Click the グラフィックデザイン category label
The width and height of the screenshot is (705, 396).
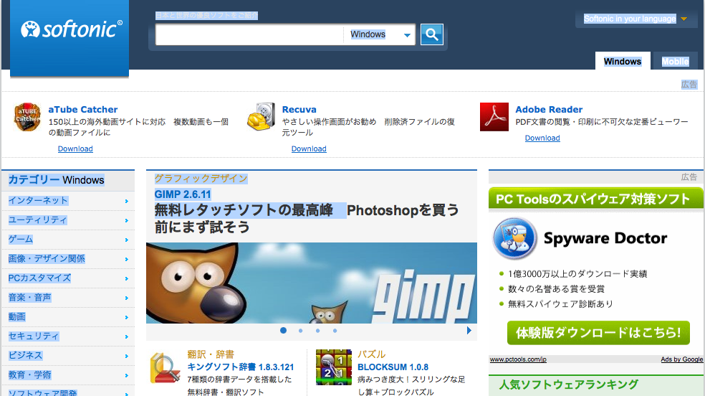(201, 179)
